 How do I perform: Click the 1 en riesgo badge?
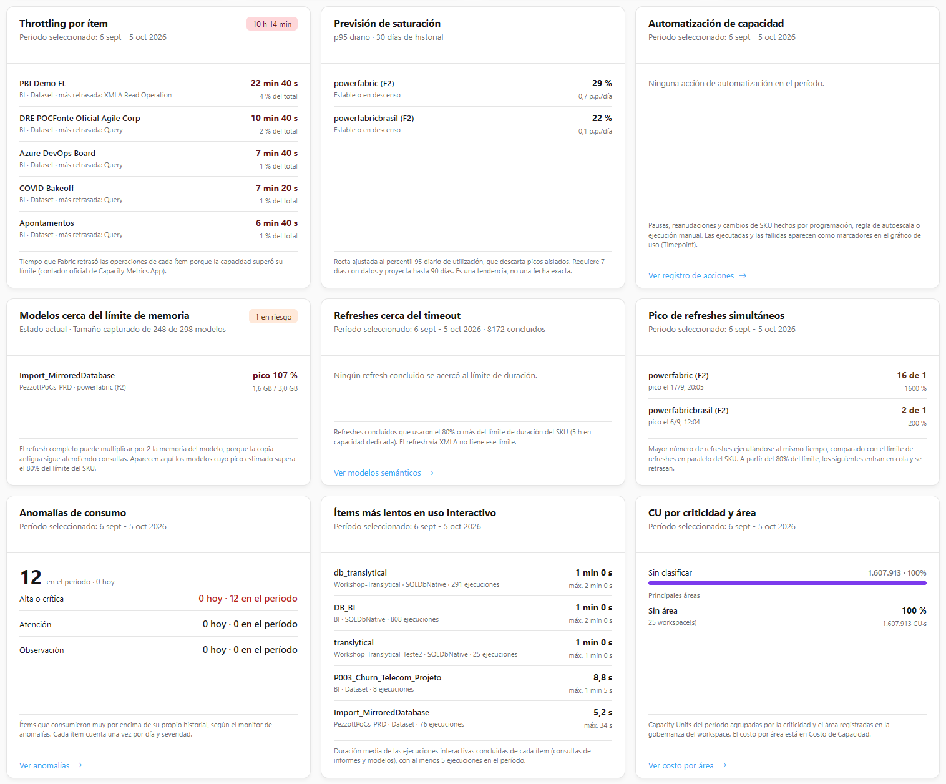273,316
